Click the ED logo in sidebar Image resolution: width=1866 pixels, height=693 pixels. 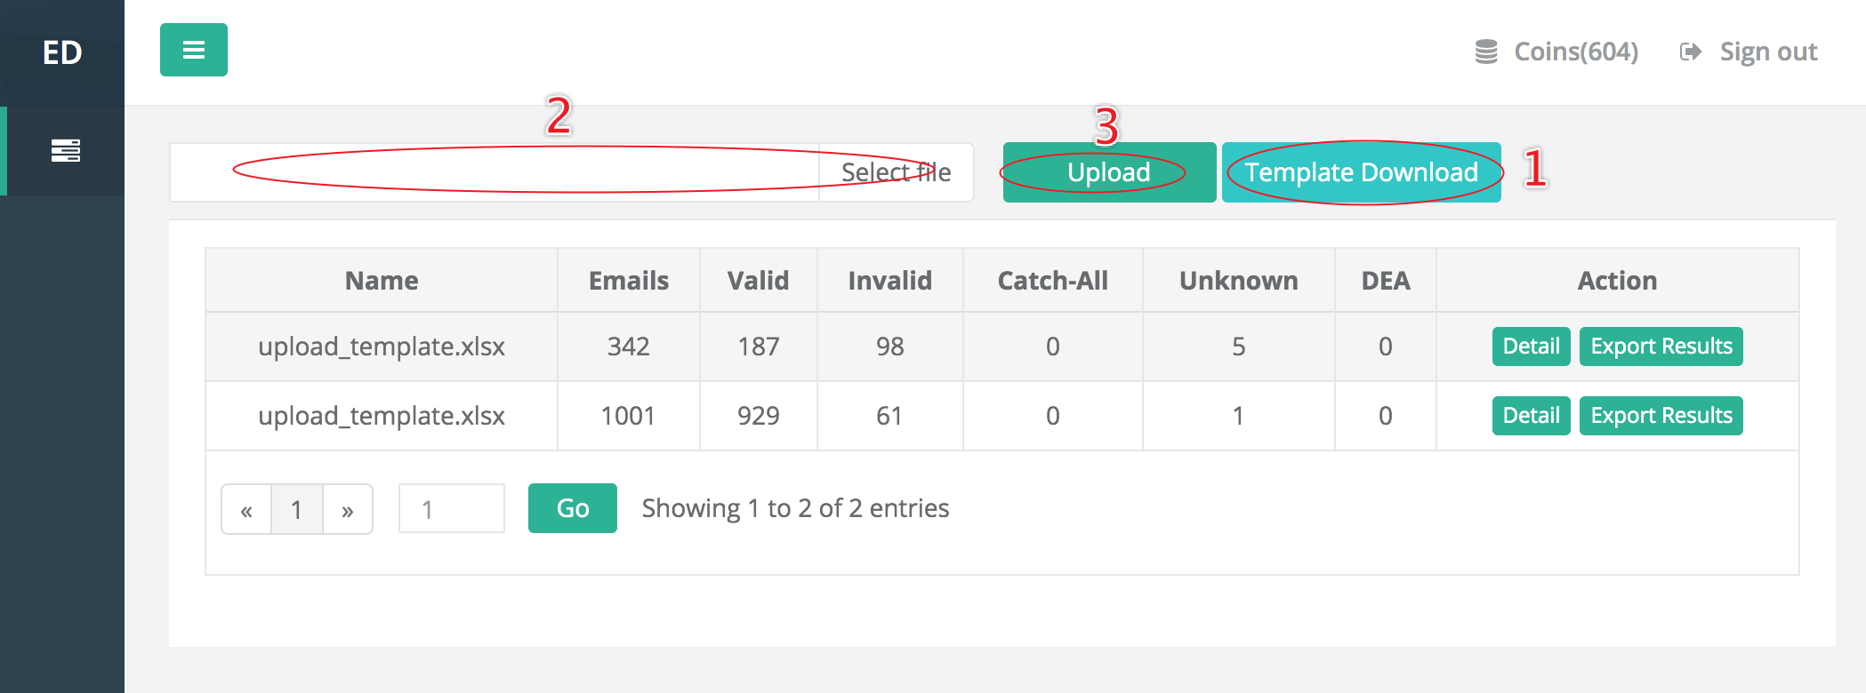point(62,52)
